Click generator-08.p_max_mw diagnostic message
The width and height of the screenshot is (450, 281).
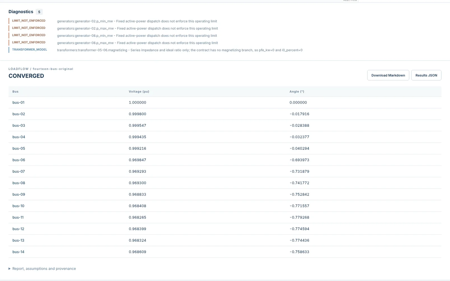(x=138, y=43)
